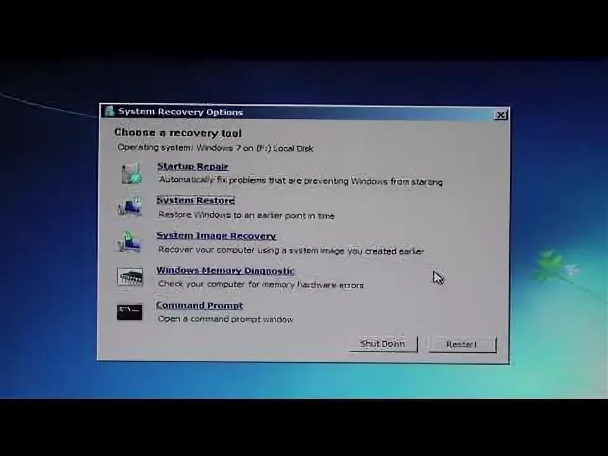Screen dimensions: 608x456
Task: Click the Restart button
Action: click(462, 345)
